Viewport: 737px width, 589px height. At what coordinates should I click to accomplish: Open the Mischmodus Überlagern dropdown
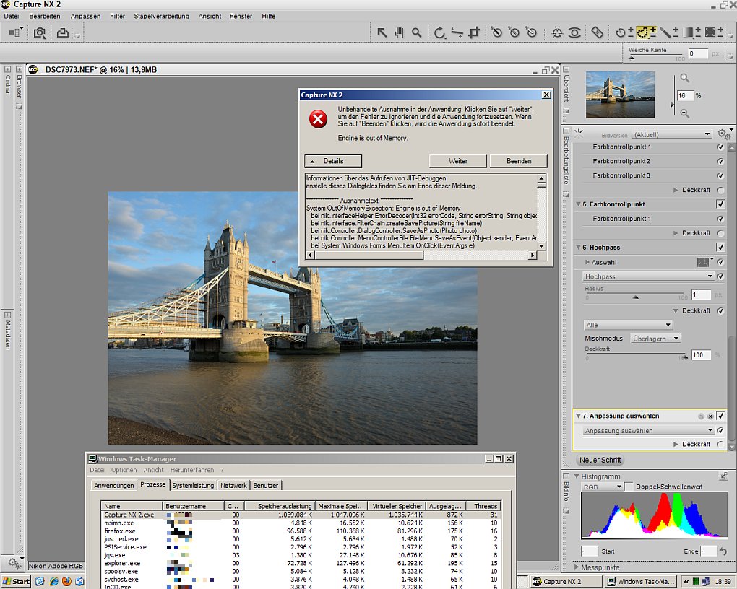pyautogui.click(x=655, y=339)
